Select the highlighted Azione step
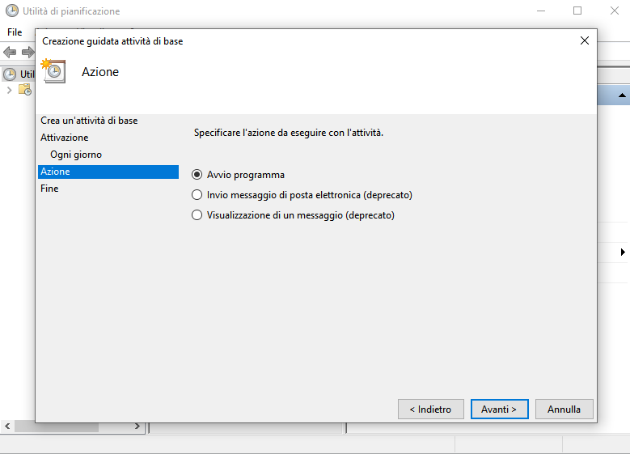 coord(108,172)
